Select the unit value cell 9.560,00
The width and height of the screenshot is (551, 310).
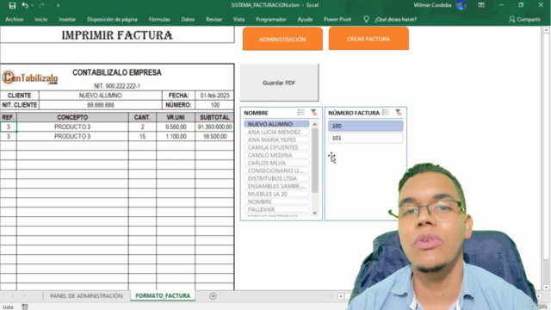point(176,127)
